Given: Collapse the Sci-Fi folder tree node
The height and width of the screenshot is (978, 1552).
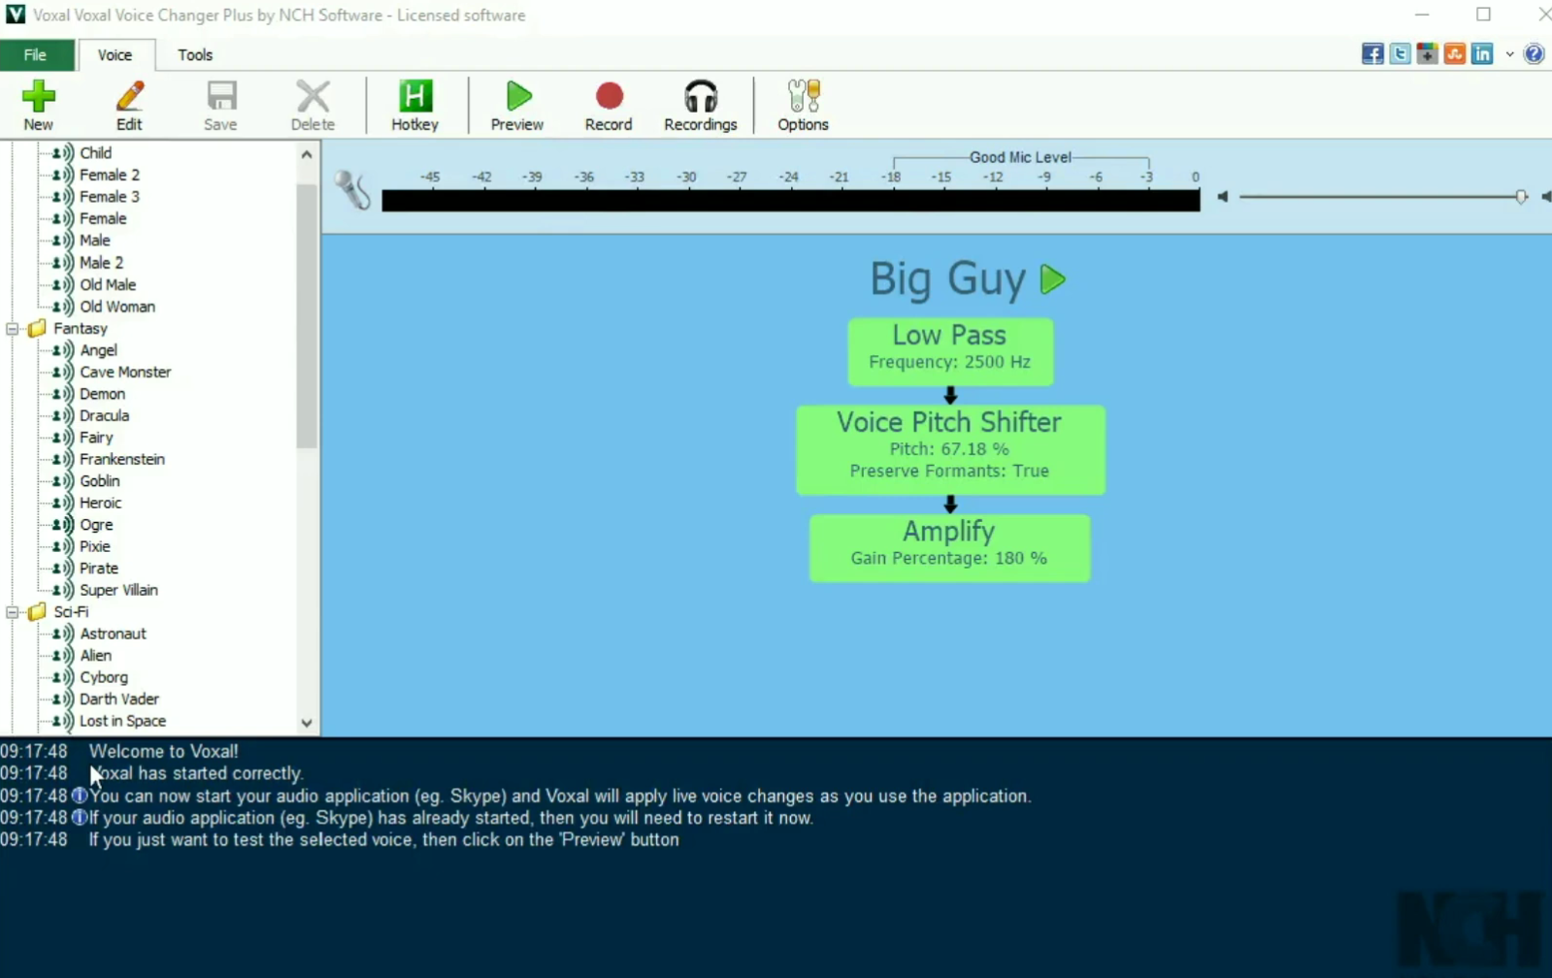Looking at the screenshot, I should (x=13, y=612).
